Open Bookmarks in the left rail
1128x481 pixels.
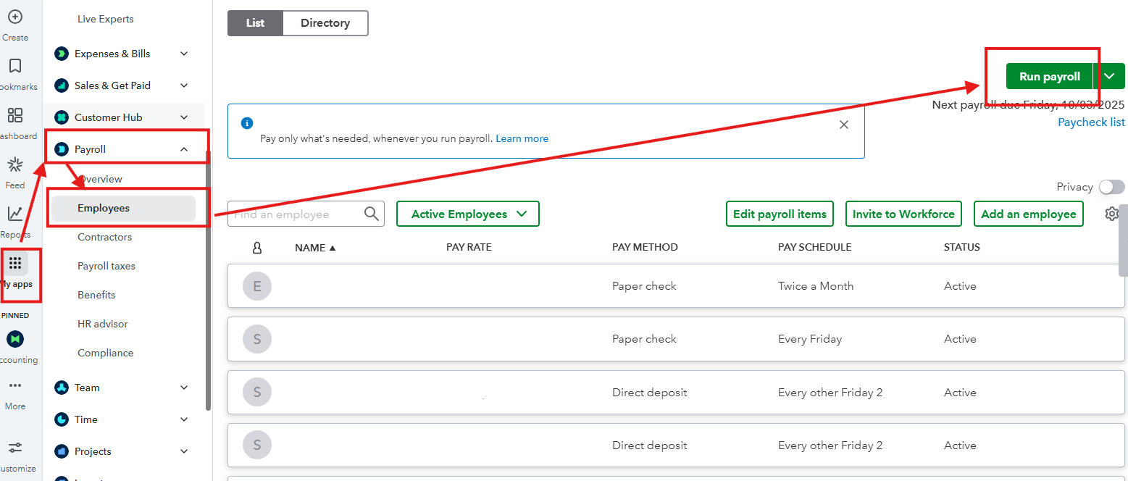(x=15, y=67)
